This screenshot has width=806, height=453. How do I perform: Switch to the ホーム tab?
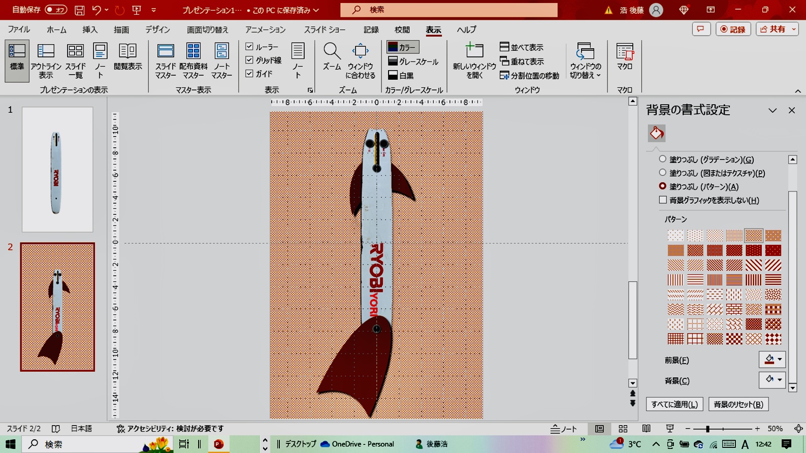click(56, 29)
